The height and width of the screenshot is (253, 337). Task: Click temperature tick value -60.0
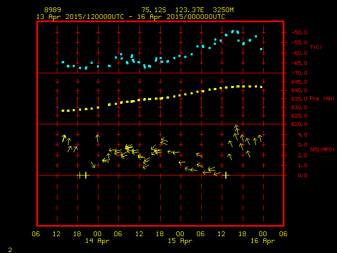click(x=299, y=53)
